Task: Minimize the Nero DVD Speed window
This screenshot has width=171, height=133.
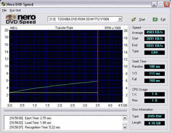Action: [x=154, y=4]
